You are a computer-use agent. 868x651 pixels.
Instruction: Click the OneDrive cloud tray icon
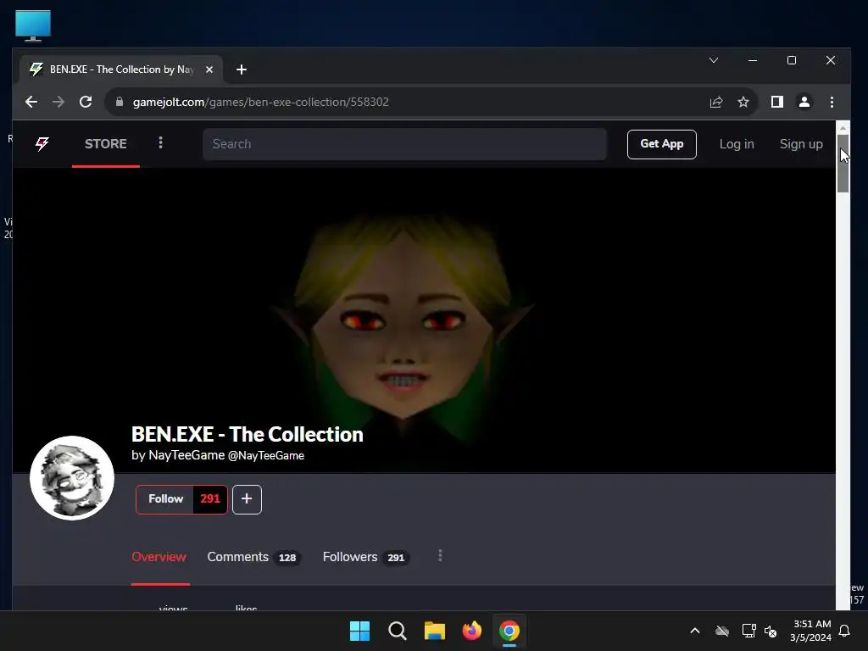tap(722, 631)
